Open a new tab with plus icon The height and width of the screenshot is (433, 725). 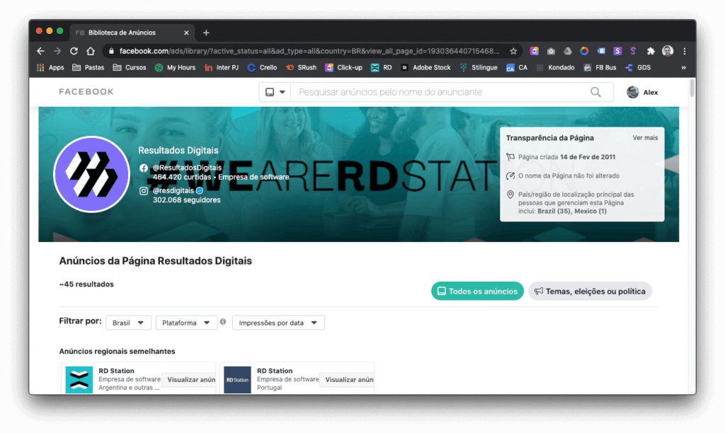206,33
